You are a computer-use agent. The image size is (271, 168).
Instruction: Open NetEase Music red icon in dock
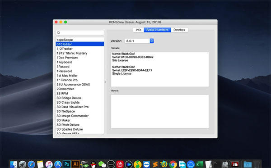120,164
